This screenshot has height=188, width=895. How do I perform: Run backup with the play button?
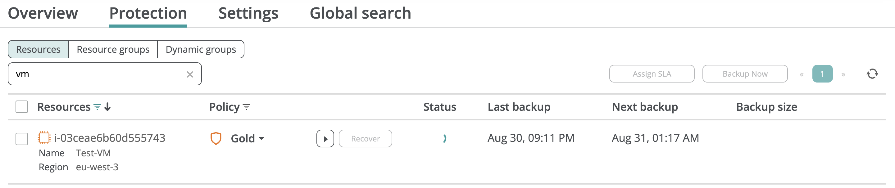click(x=325, y=139)
